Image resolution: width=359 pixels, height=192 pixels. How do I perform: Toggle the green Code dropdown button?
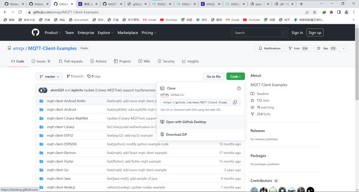(235, 77)
